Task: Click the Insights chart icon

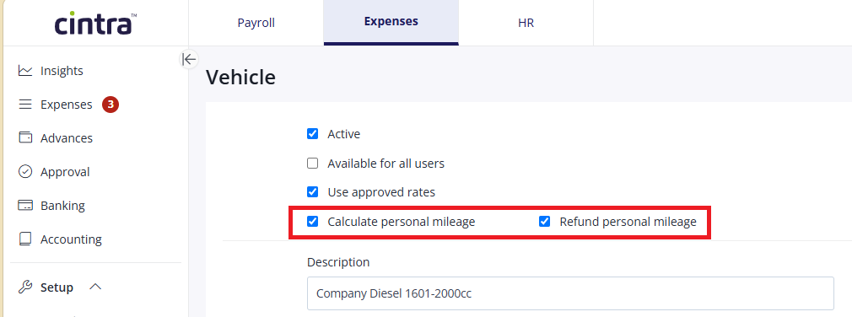Action: (x=25, y=71)
